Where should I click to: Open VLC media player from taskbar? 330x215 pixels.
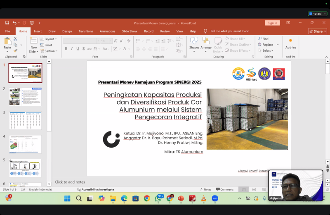203,198
